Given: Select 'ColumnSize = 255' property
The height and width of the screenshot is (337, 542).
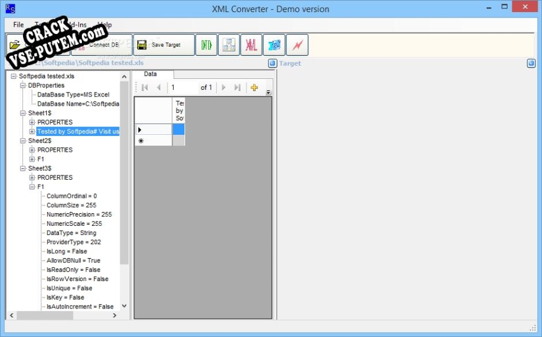Looking at the screenshot, I should click(x=71, y=205).
